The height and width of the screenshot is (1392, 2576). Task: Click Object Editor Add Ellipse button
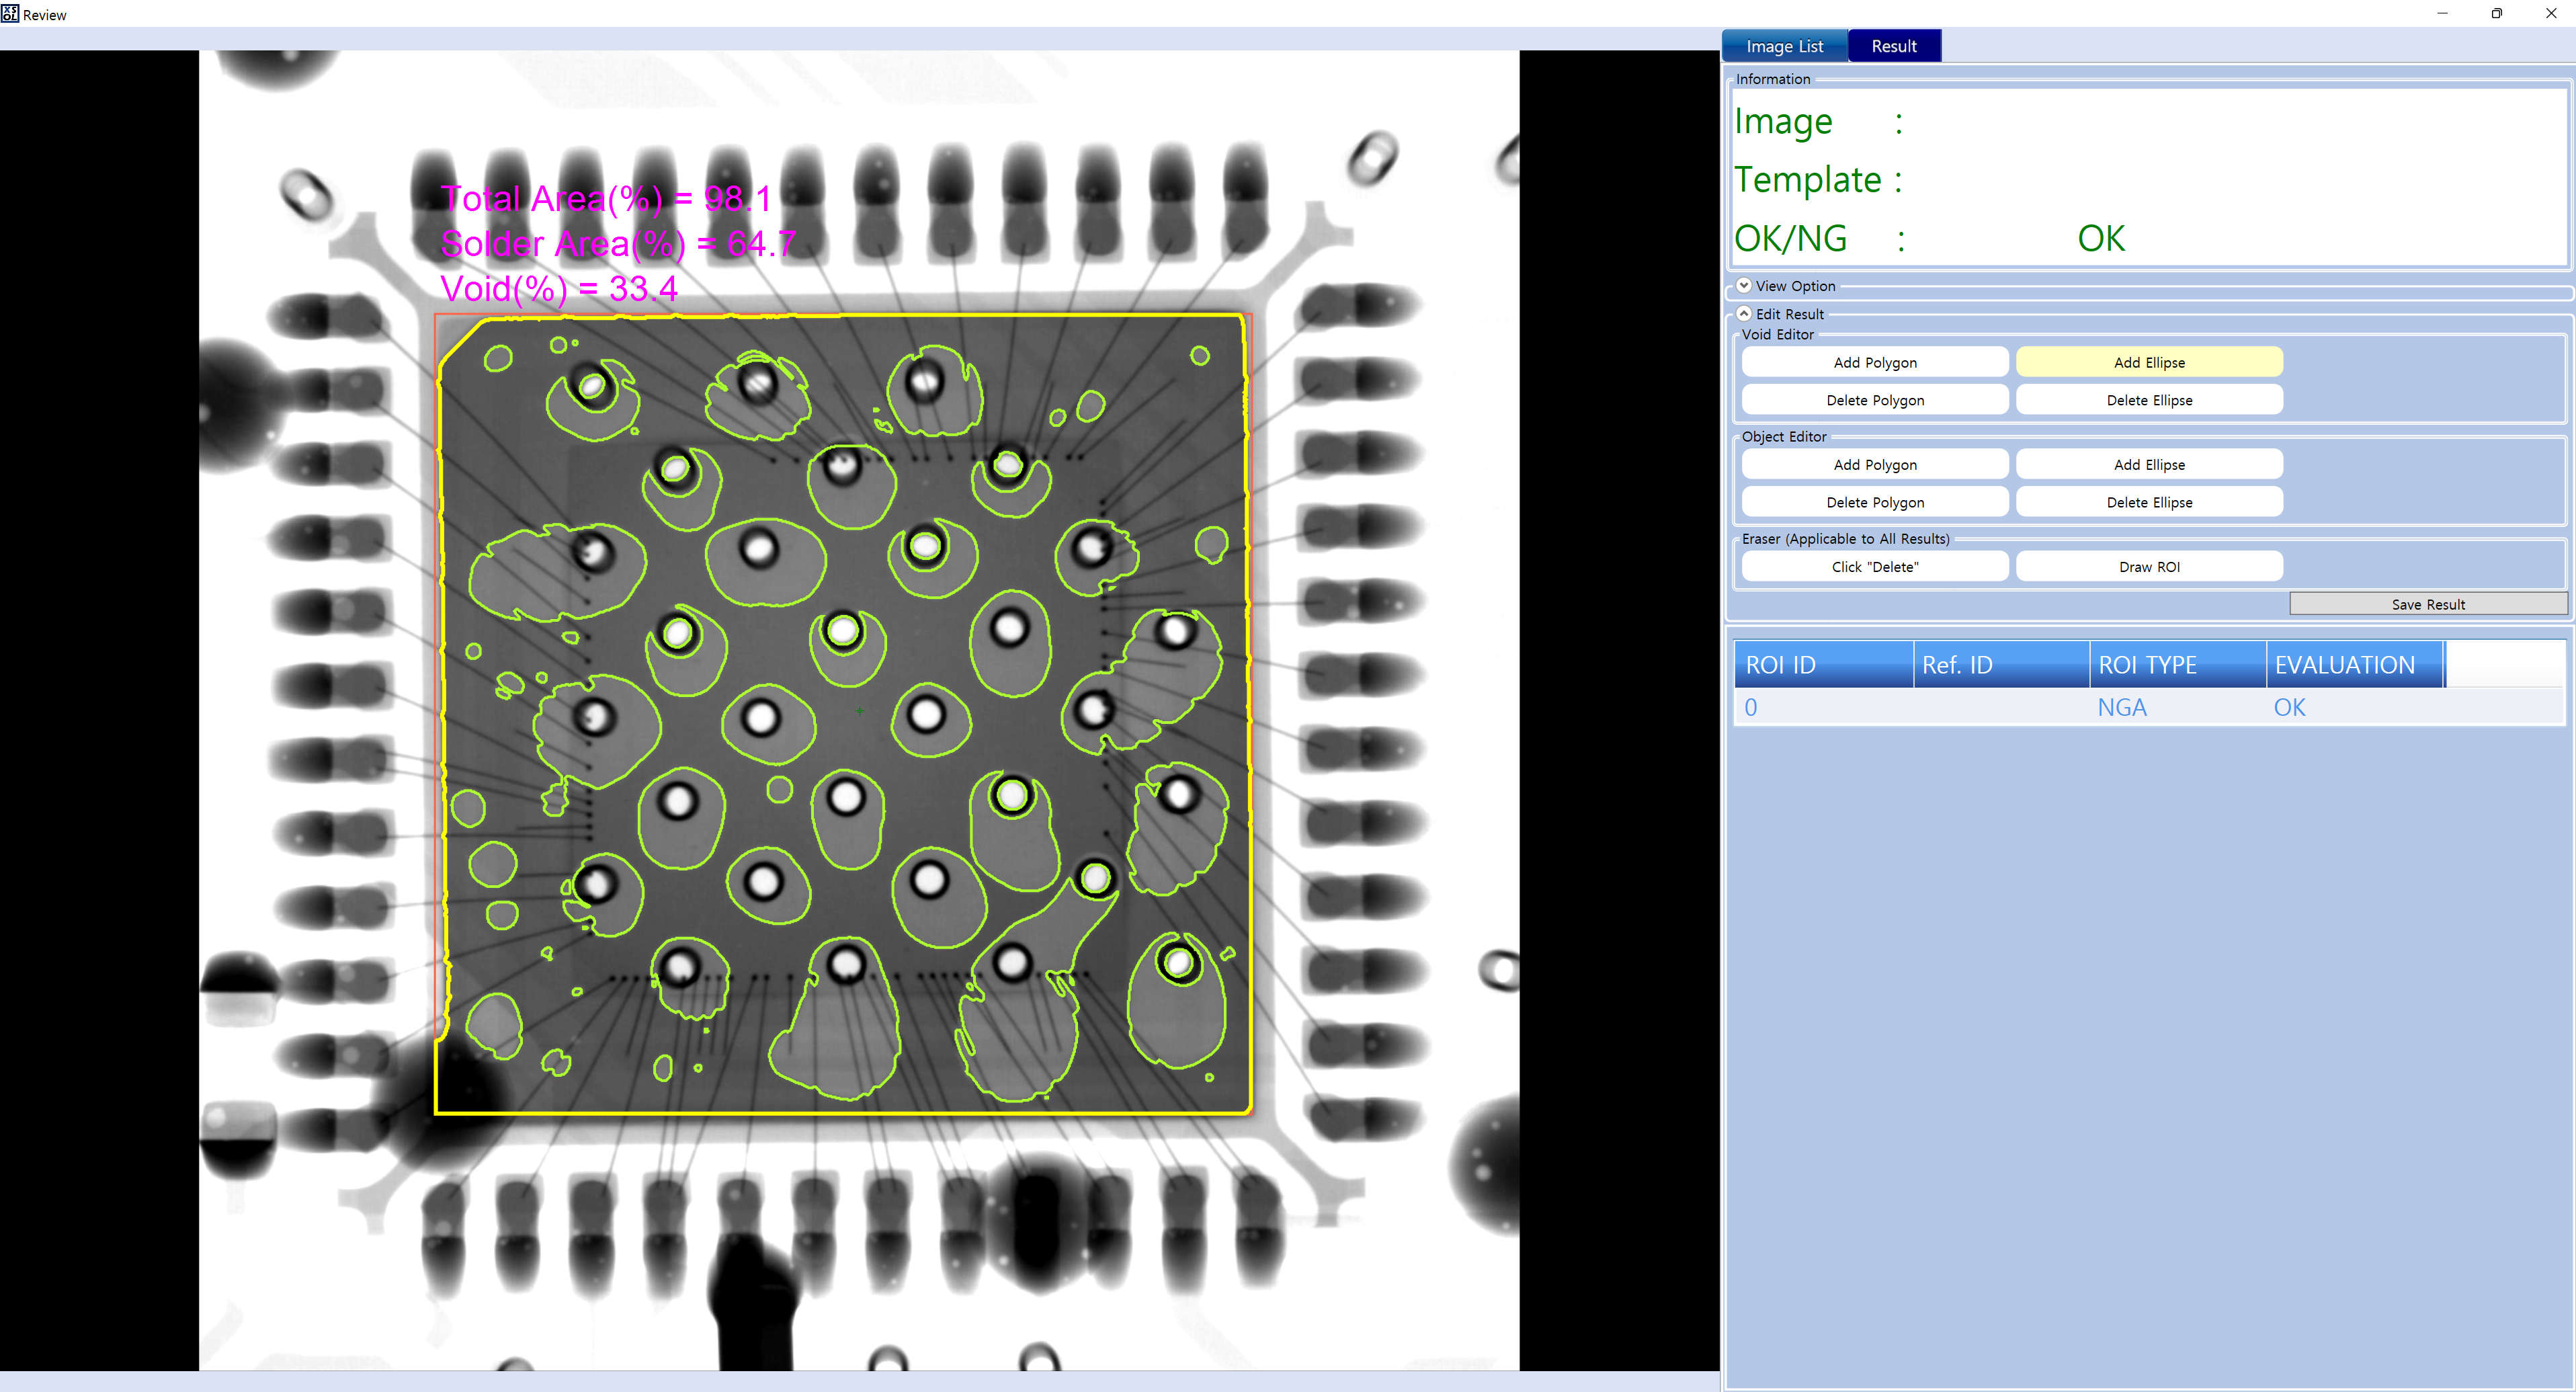[2148, 464]
